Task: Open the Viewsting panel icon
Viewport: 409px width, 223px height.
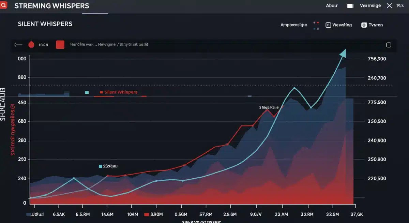Action: pos(329,25)
